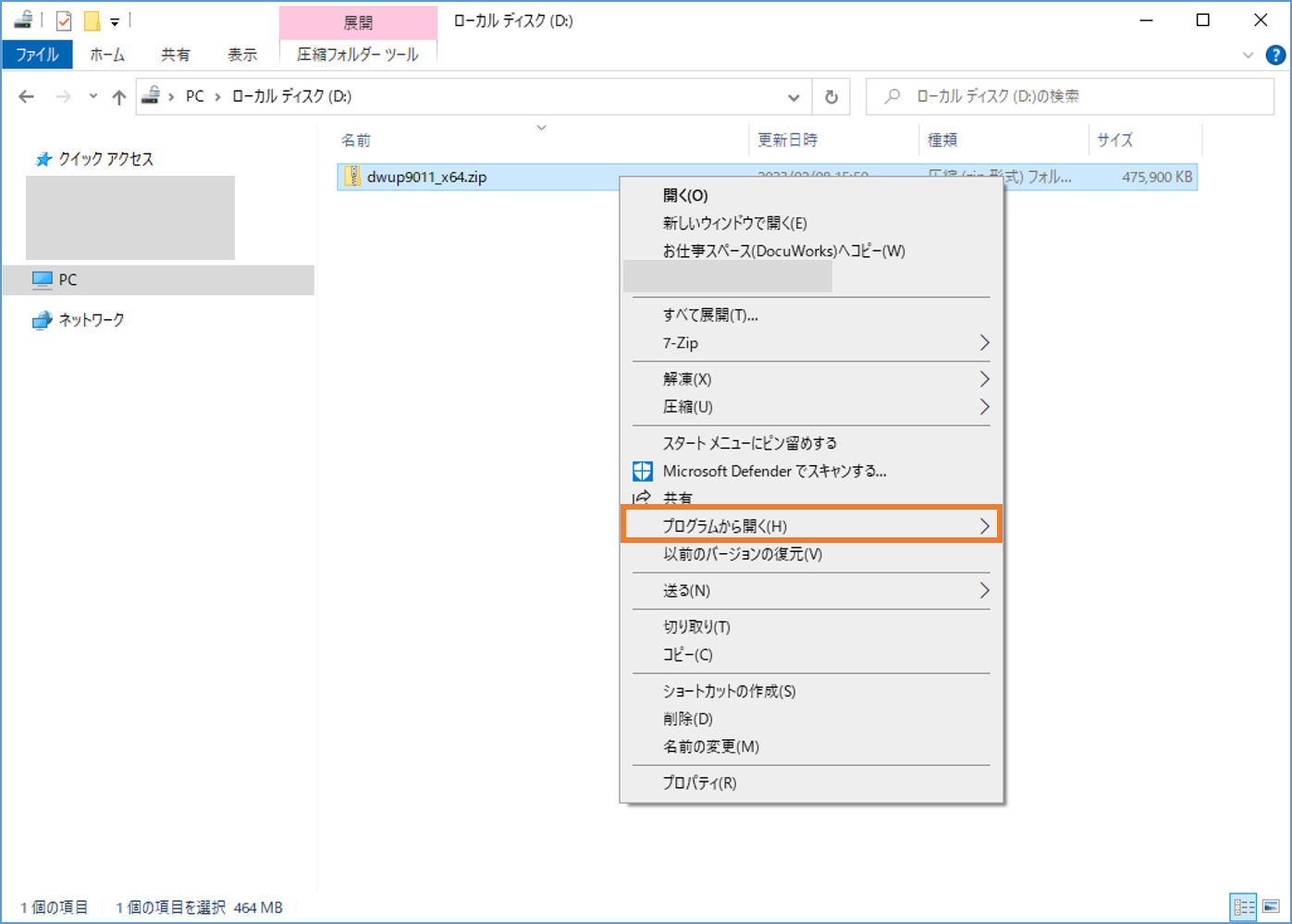This screenshot has width=1292, height=924.
Task: Switch to large icons view layout icon
Action: click(1272, 907)
